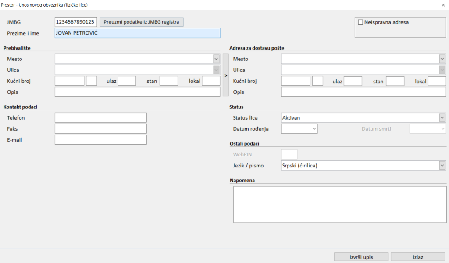
Task: Open the Mesto dropdown under delivery address
Action: pos(442,59)
